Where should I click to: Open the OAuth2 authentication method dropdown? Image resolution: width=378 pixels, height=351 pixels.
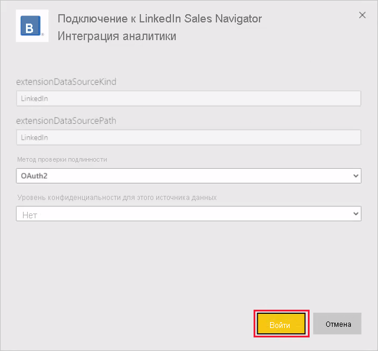(189, 176)
